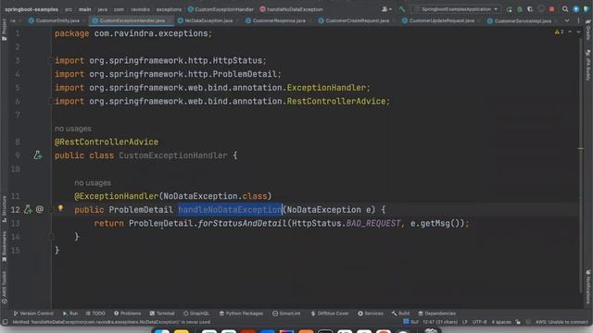Collapse the method fold marker on line 12

[x=51, y=210]
